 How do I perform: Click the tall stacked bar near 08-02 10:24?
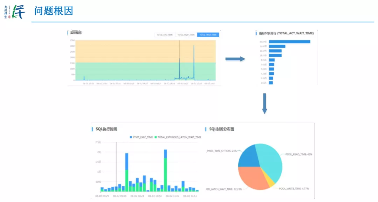[x=127, y=172]
